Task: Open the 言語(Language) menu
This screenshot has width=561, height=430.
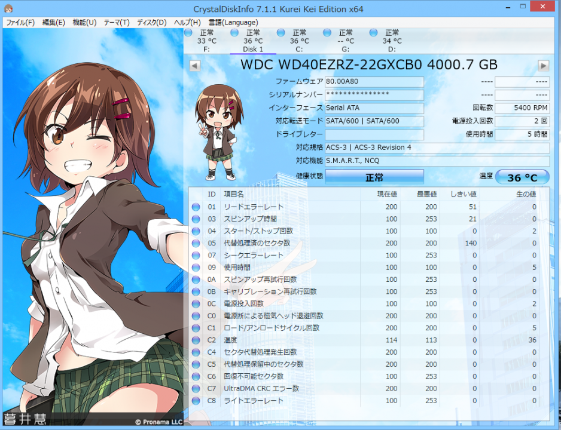Action: pos(233,23)
